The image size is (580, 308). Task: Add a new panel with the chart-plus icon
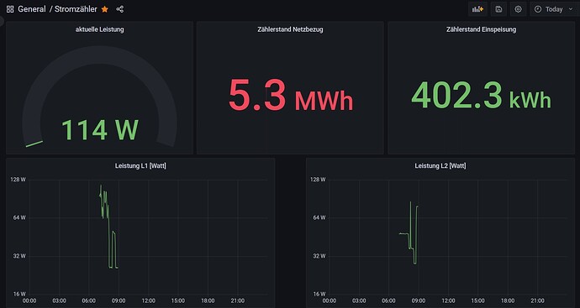(x=477, y=9)
